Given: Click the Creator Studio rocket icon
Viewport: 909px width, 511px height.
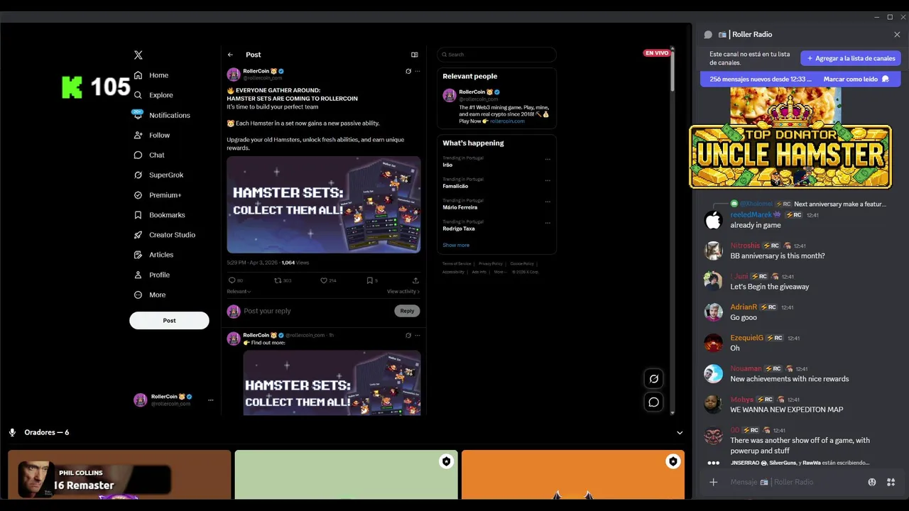Looking at the screenshot, I should (x=138, y=235).
